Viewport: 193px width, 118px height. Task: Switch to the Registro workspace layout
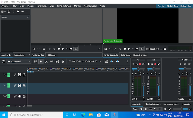click(161, 6)
